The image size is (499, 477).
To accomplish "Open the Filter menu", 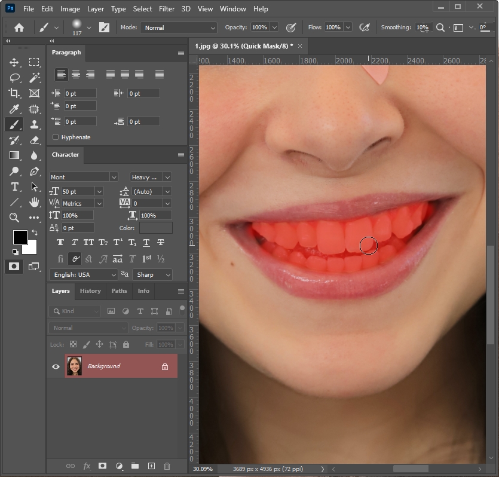I will pos(167,9).
